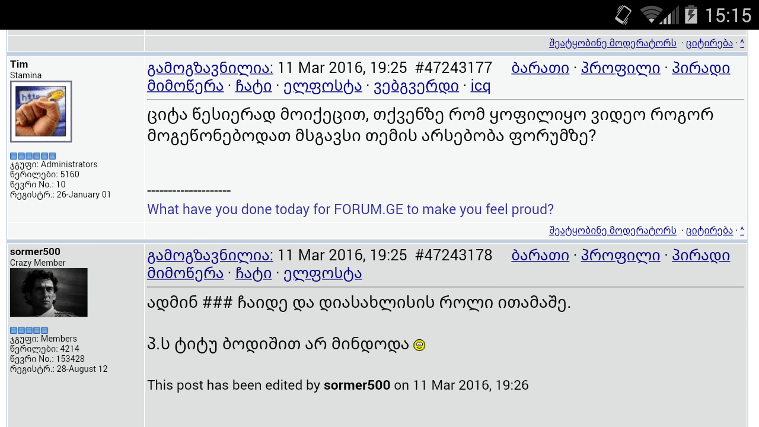Tap the 15:15 clock in status bar
This screenshot has height=427, width=759.
[x=728, y=15]
